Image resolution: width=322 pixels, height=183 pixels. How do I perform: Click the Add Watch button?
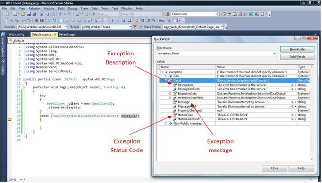[297, 57]
